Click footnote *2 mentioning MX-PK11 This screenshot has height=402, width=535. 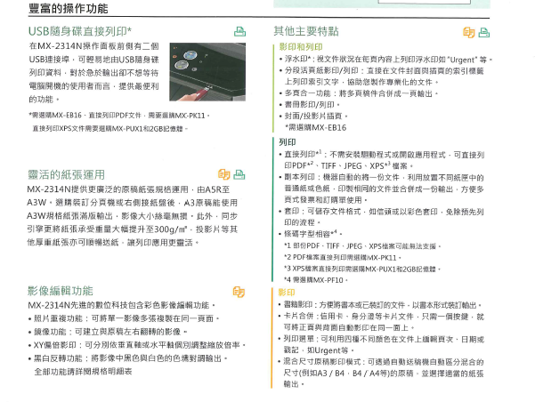tap(342, 257)
